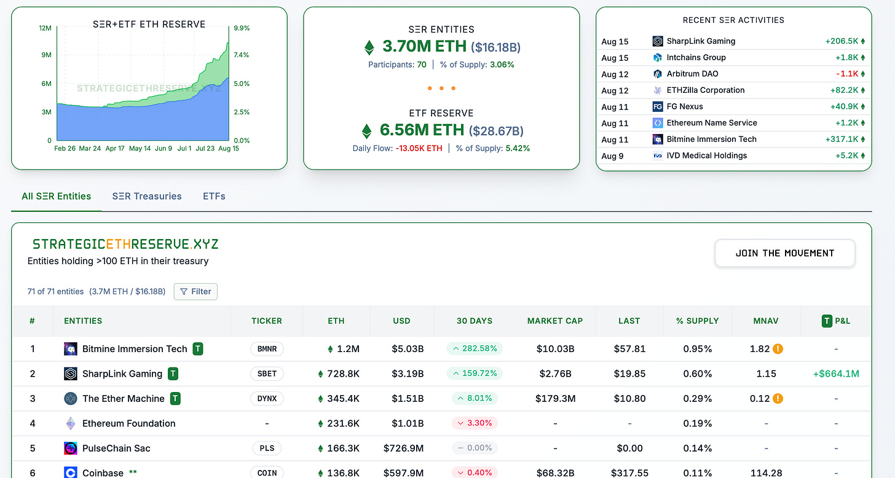Click the red 3.30% change badge
This screenshot has height=478, width=895.
(x=475, y=423)
